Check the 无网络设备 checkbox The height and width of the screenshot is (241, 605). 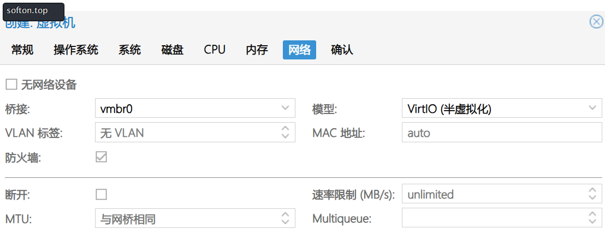click(11, 85)
